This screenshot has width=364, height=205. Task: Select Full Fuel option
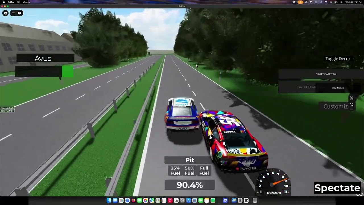[204, 171]
